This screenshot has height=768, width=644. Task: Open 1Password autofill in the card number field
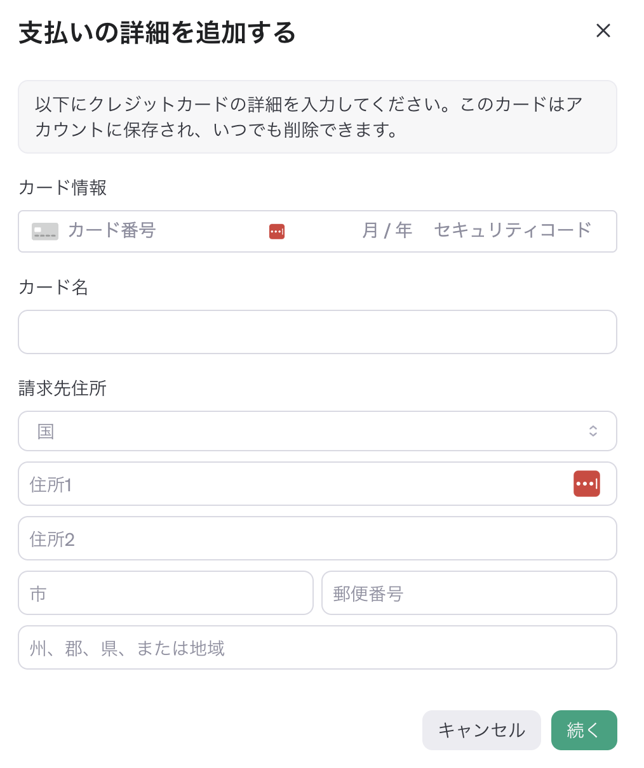point(276,231)
